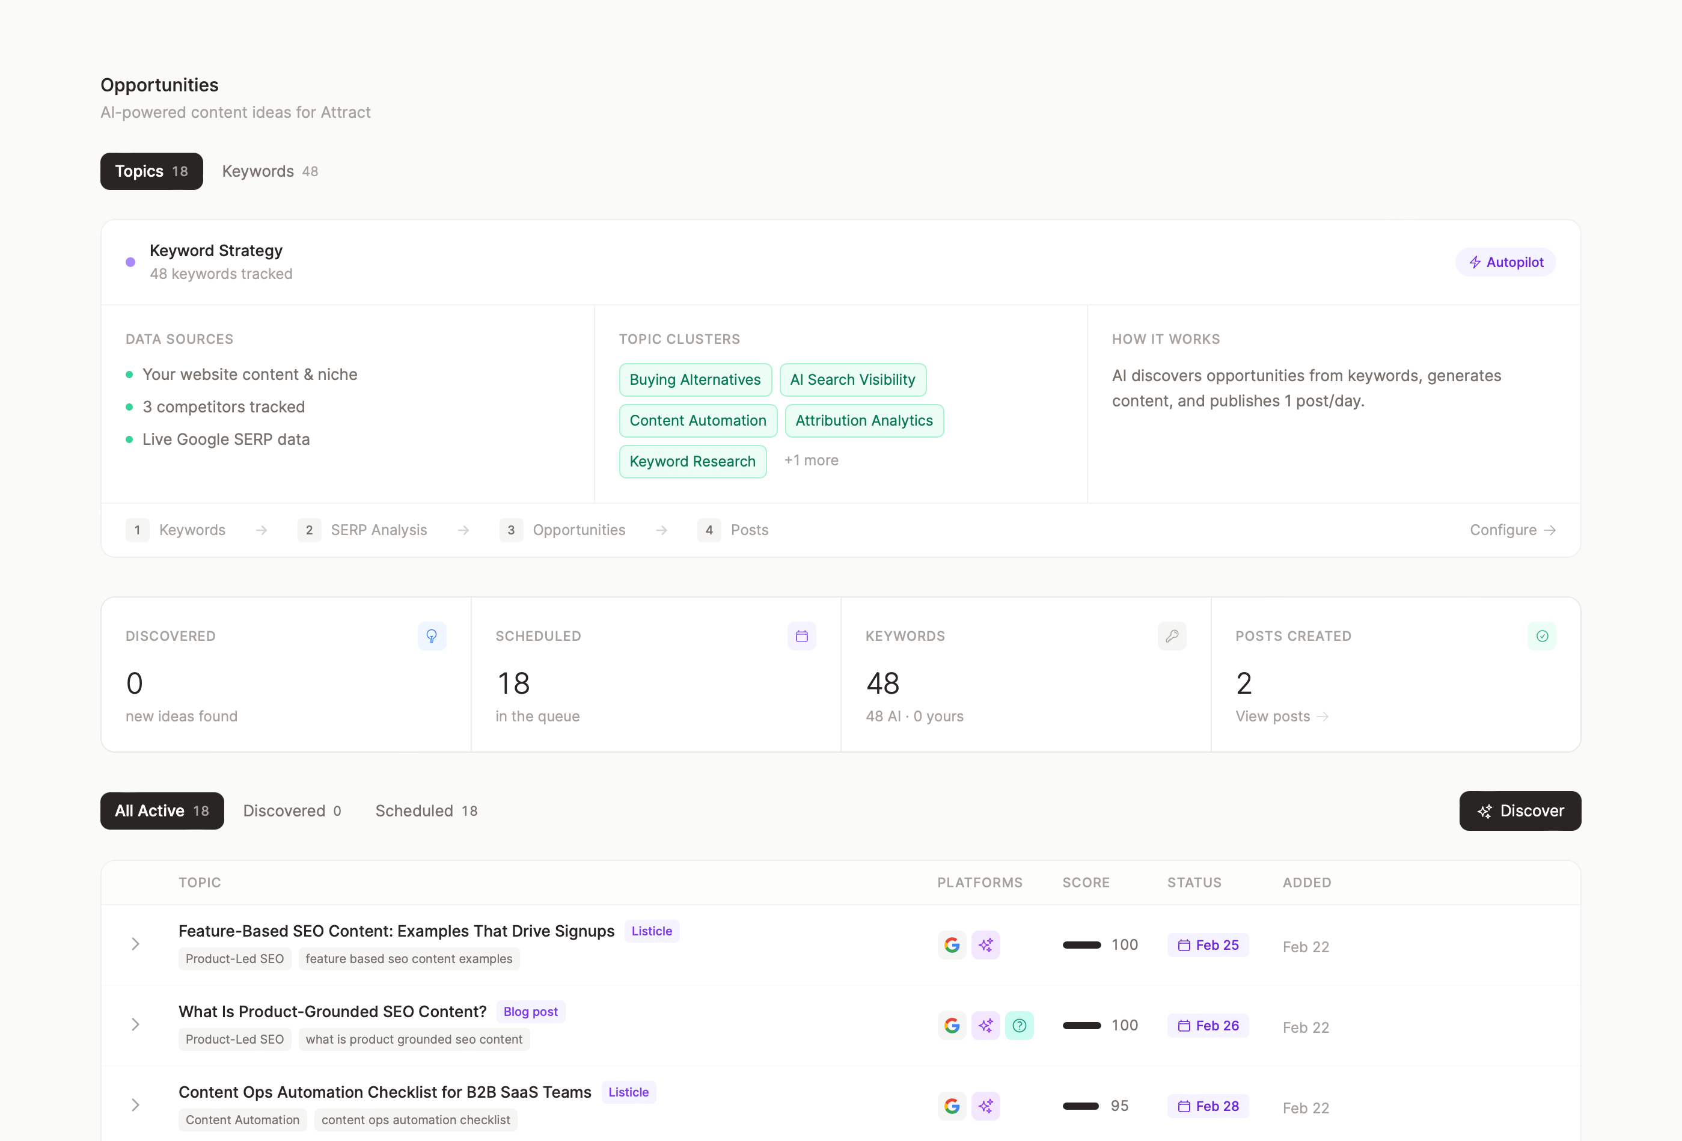The image size is (1682, 1141).
Task: Click the Content Automation cluster tag
Action: click(698, 421)
